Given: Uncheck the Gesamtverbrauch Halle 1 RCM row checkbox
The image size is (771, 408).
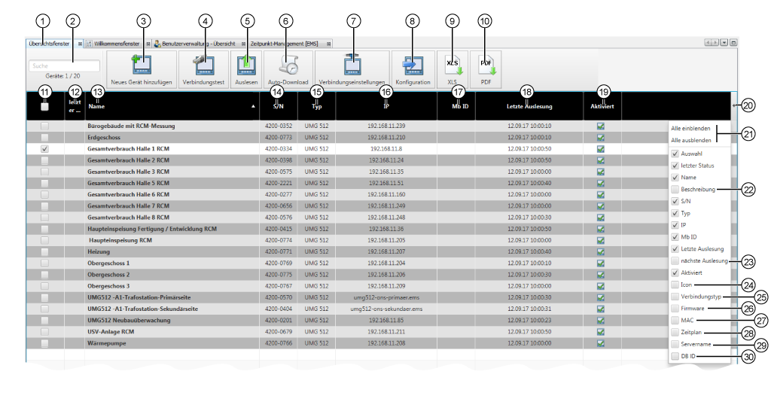Looking at the screenshot, I should click(45, 149).
